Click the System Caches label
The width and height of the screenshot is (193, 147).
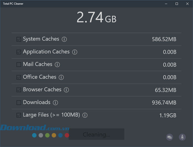[41, 39]
